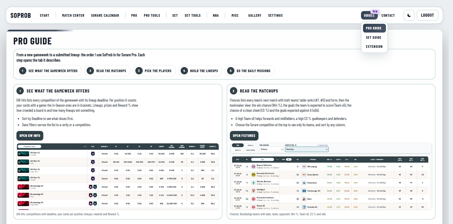The image size is (453, 224).
Task: Open the CONTACT page
Action: click(x=388, y=15)
